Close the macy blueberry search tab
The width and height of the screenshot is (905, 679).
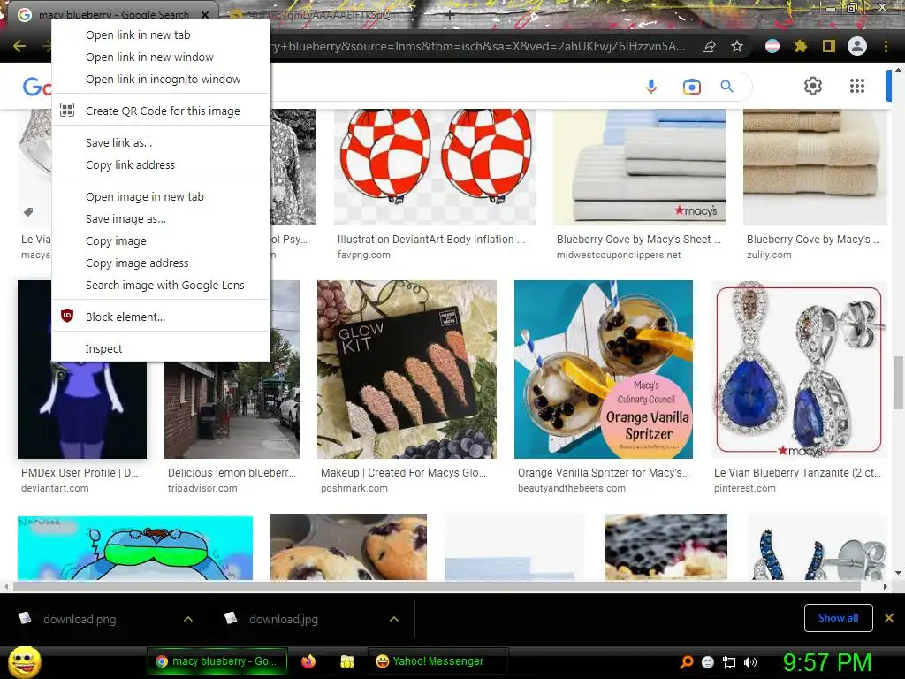pyautogui.click(x=205, y=14)
